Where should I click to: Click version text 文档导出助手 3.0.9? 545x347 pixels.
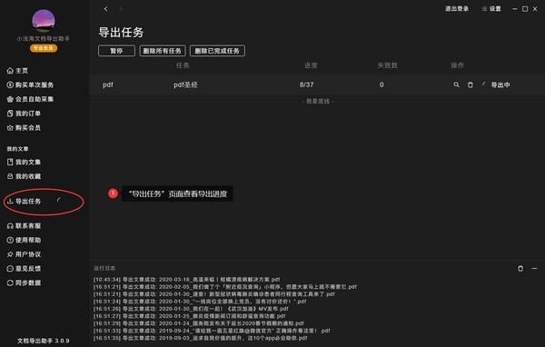[44, 341]
